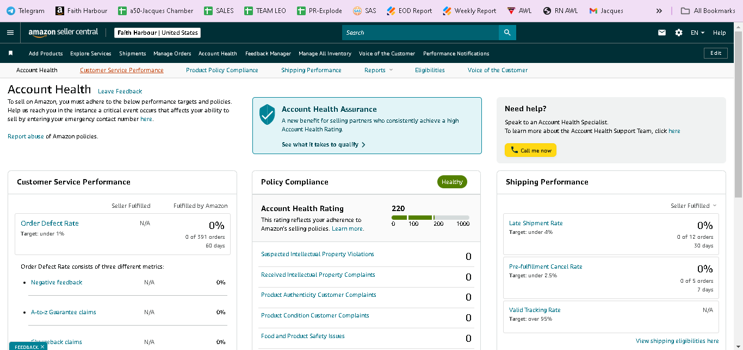Viewport: 743px width, 350px height.
Task: Expand See what it takes to qualify
Action: click(x=324, y=144)
